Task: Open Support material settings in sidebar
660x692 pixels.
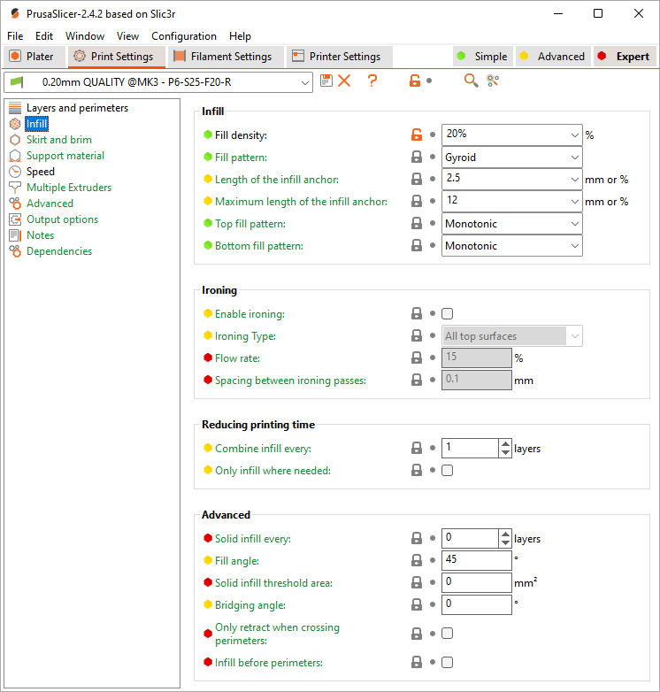Action: tap(65, 156)
